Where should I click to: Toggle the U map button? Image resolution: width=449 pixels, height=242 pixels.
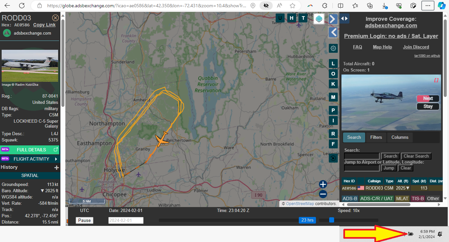pyautogui.click(x=280, y=18)
